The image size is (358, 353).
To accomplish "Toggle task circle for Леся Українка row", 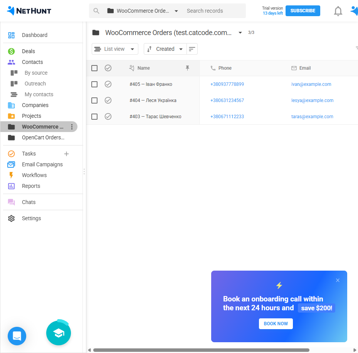I will tap(108, 100).
